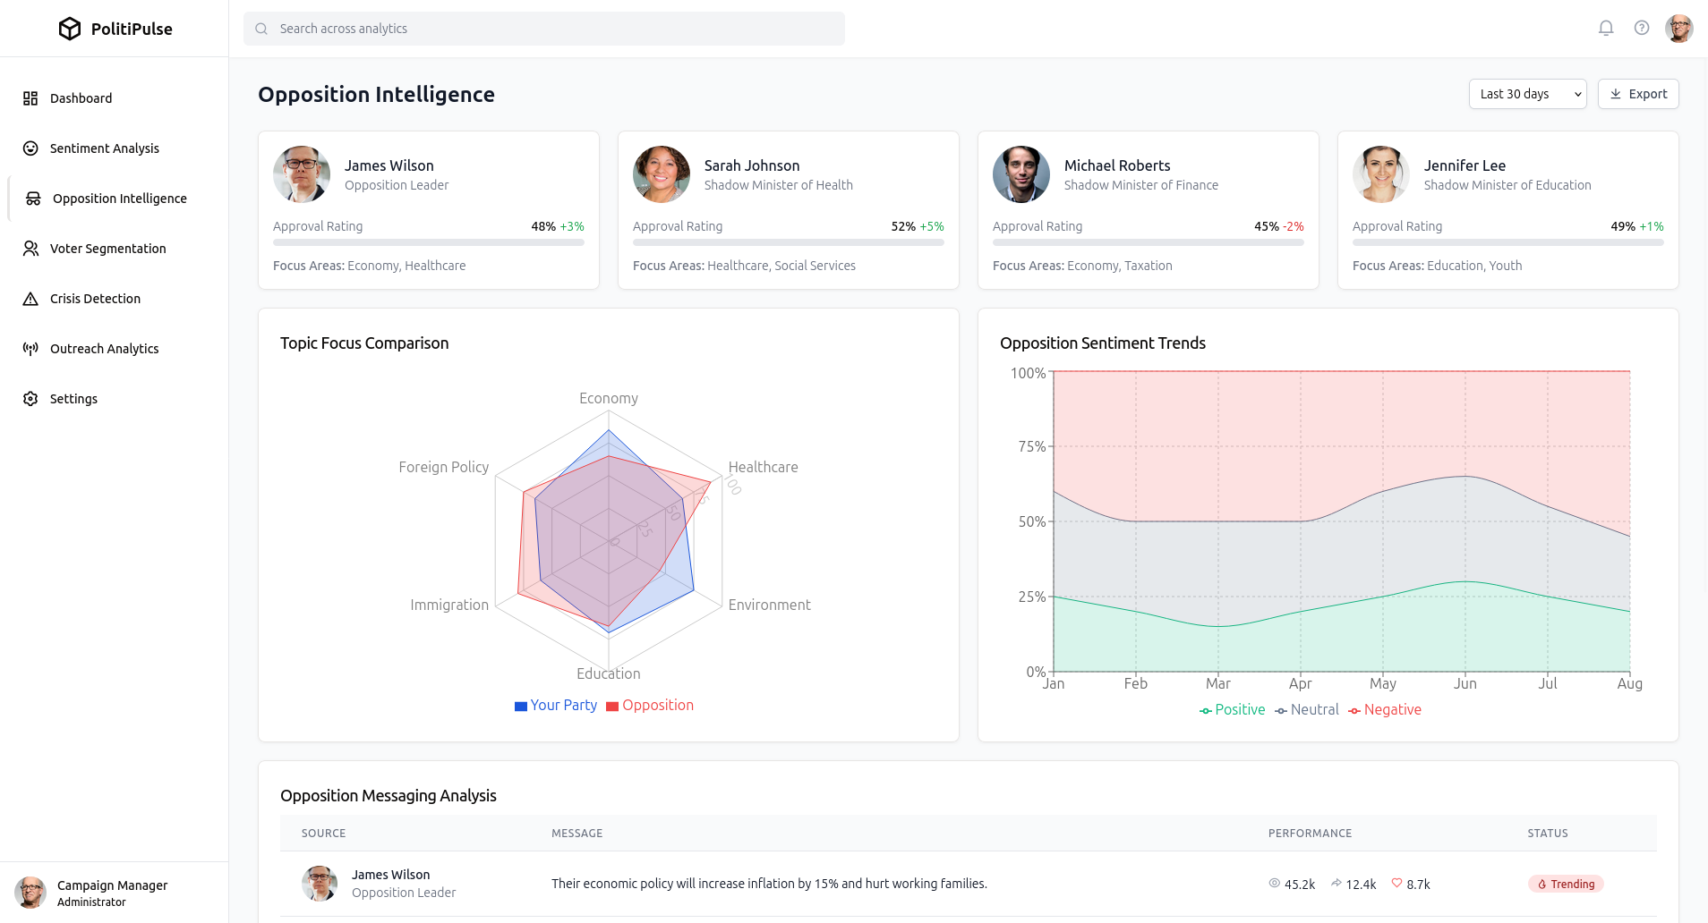Click the Trending status badge
This screenshot has width=1708, height=923.
[x=1566, y=884]
